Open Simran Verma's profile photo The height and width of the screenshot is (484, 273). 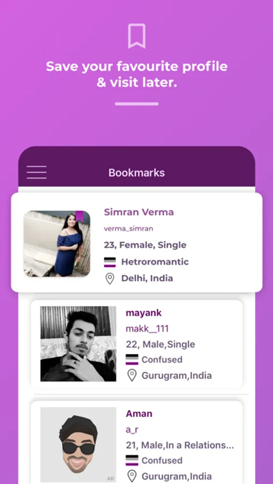click(x=57, y=244)
